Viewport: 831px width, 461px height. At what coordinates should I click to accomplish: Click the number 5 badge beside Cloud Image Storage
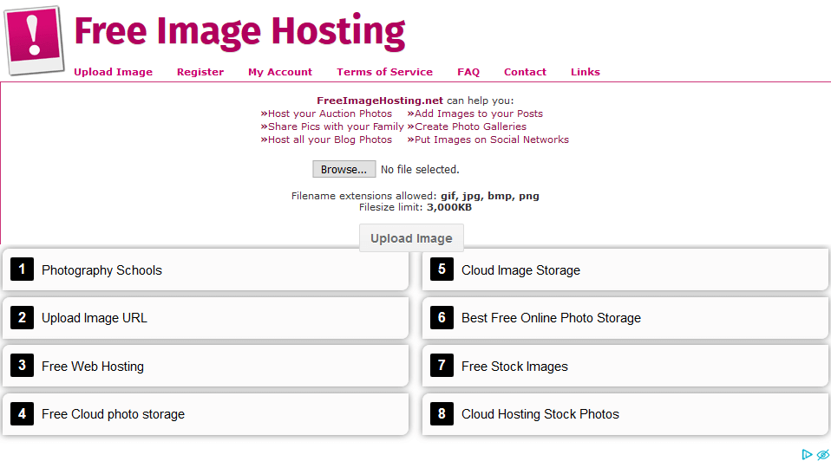(x=442, y=269)
